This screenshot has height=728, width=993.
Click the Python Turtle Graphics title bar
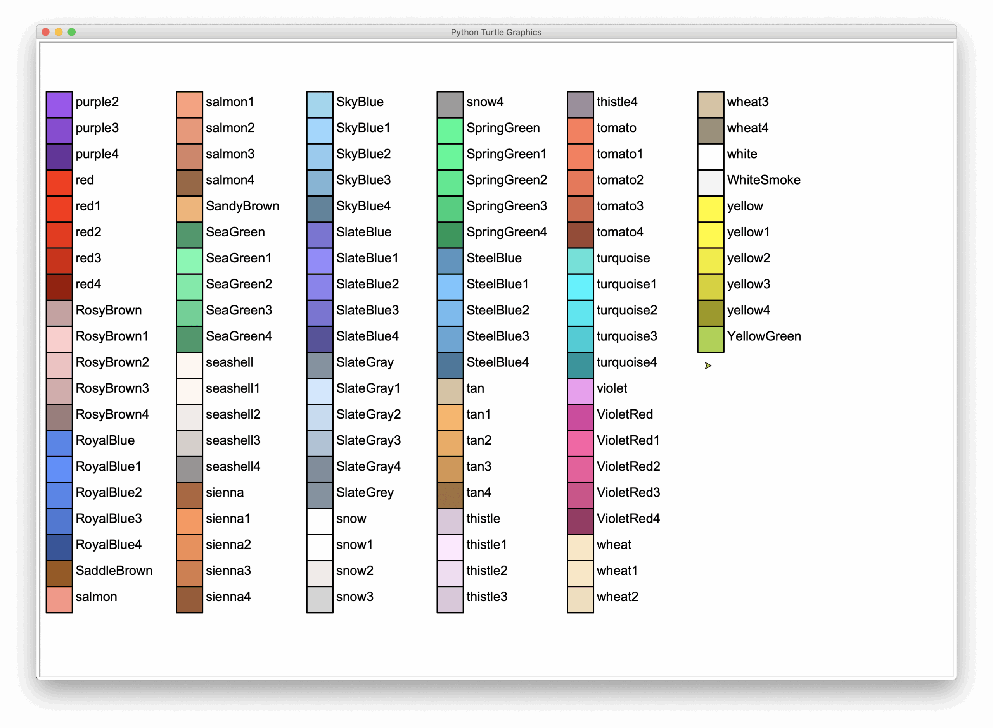point(496,32)
